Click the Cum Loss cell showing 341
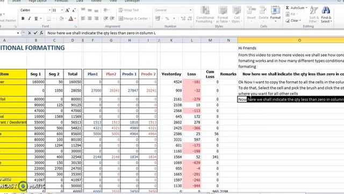The height and width of the screenshot is (194, 344). [x=210, y=157]
